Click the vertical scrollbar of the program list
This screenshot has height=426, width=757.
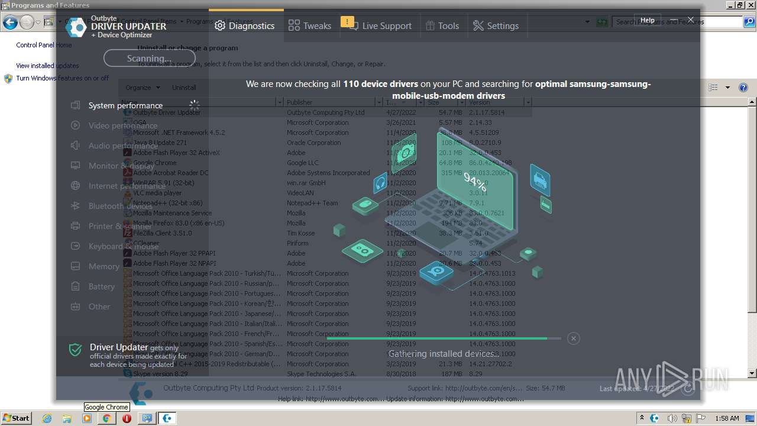coord(752,237)
